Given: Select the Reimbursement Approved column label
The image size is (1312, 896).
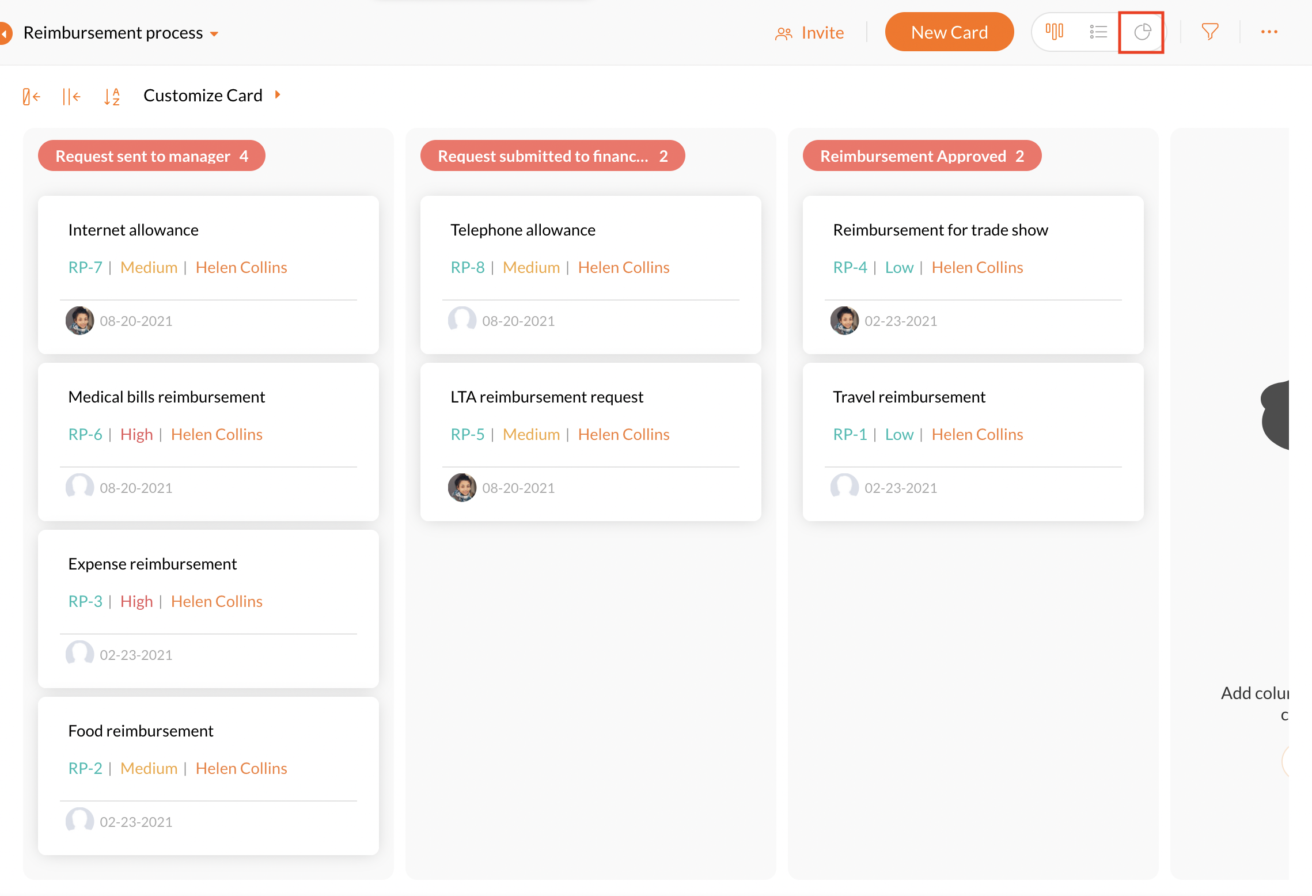Looking at the screenshot, I should coord(921,156).
